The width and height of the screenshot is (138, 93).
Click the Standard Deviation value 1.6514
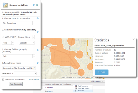point(117,65)
